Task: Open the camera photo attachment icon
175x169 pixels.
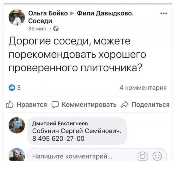Action: (x=143, y=156)
